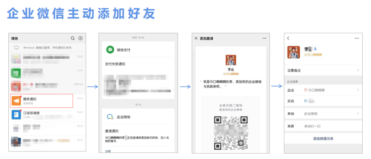Go back from the contact profile page

288,38
